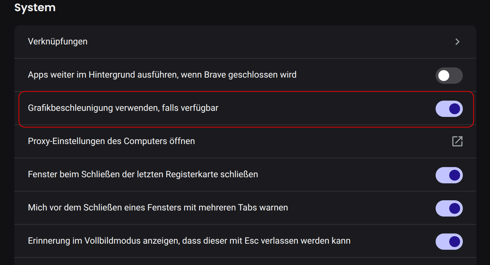Click white knob of the background apps switch
This screenshot has width=490, height=265.
coord(444,76)
